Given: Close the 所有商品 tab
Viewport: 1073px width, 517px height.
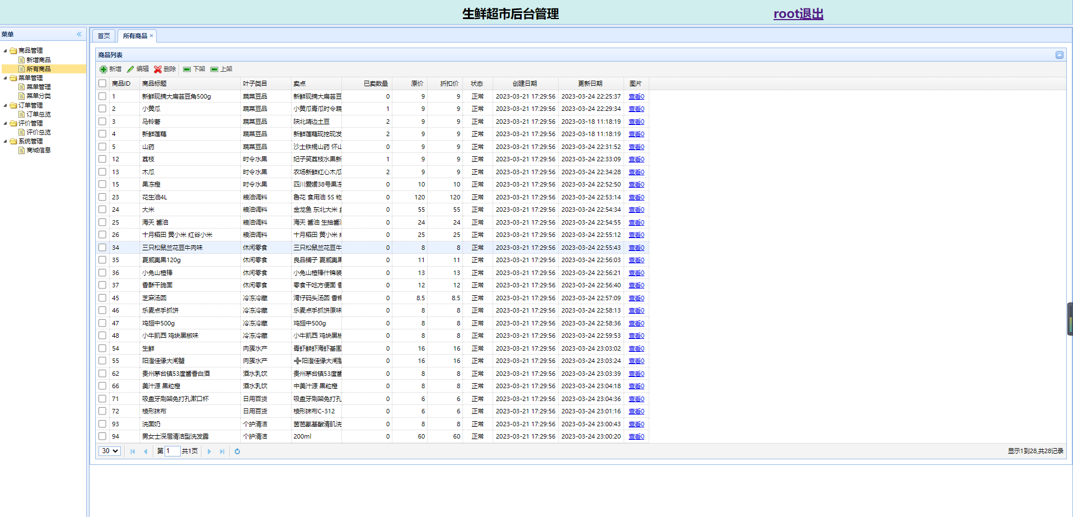Looking at the screenshot, I should [151, 36].
